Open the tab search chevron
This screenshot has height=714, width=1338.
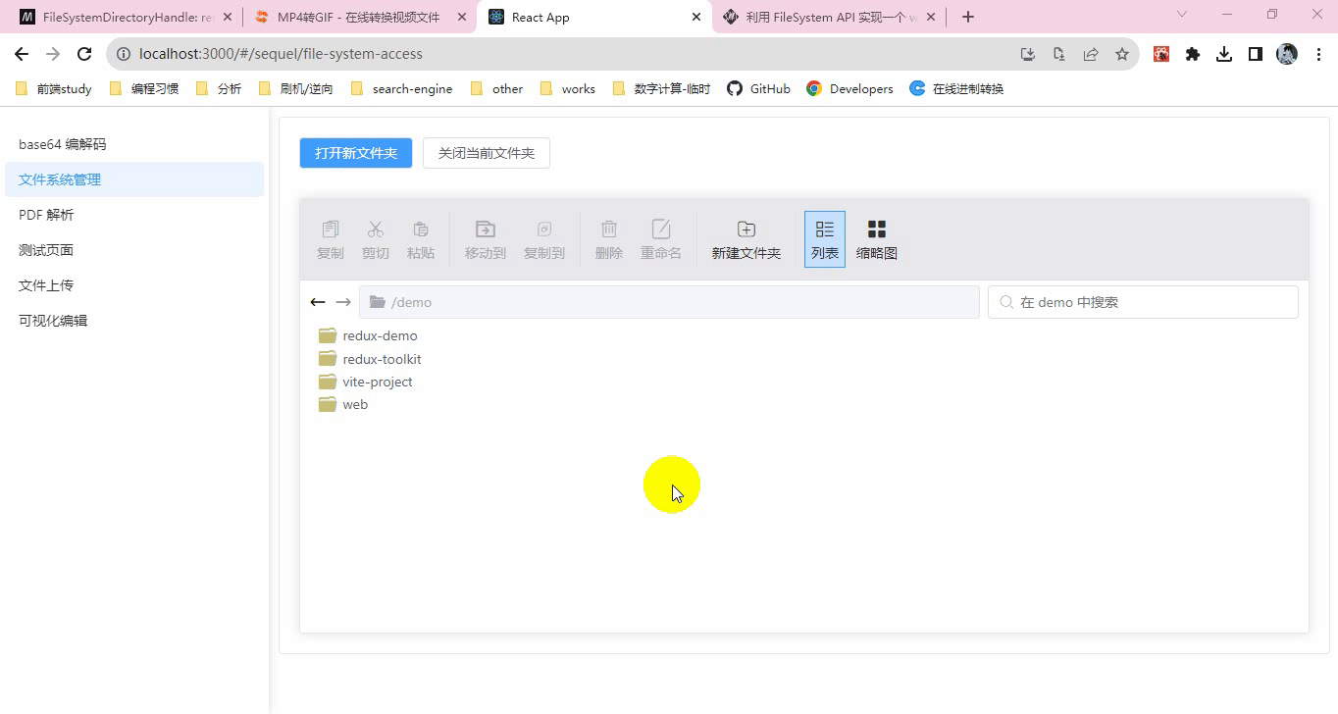pyautogui.click(x=1182, y=15)
